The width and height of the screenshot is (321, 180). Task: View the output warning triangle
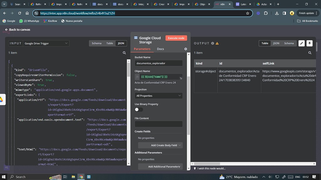[x=217, y=43]
